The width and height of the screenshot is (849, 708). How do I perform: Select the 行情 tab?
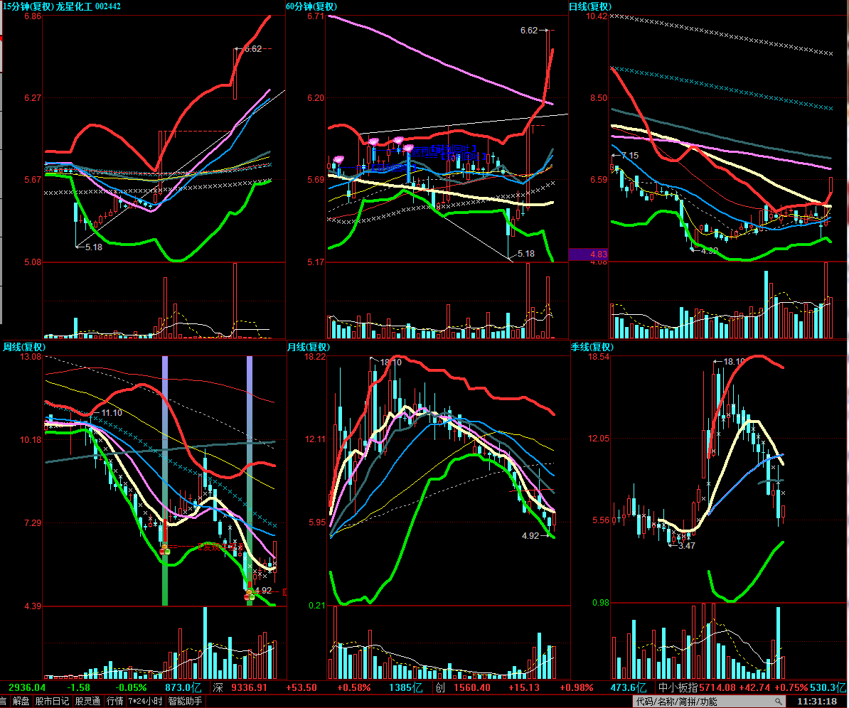click(114, 702)
